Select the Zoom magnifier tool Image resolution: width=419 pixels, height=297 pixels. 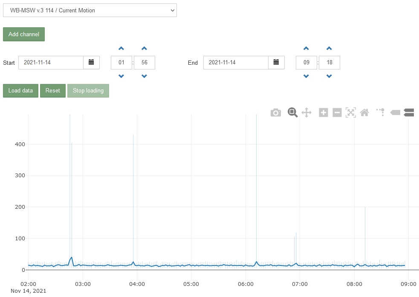click(292, 112)
